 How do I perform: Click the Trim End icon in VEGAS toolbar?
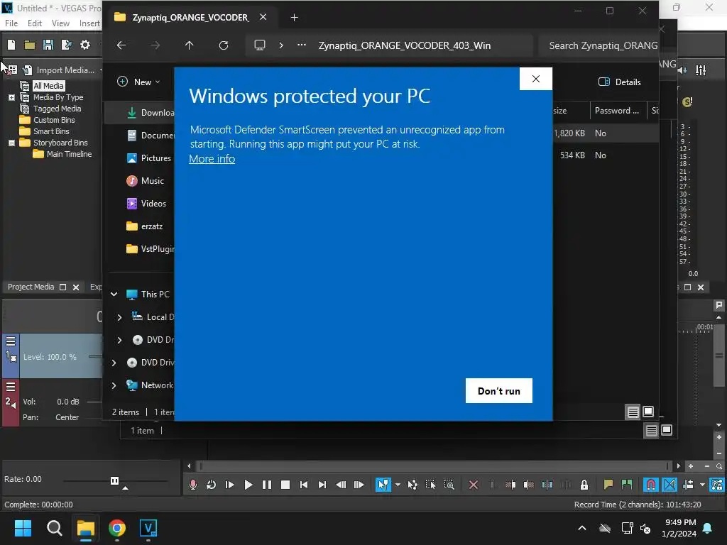[x=528, y=485]
